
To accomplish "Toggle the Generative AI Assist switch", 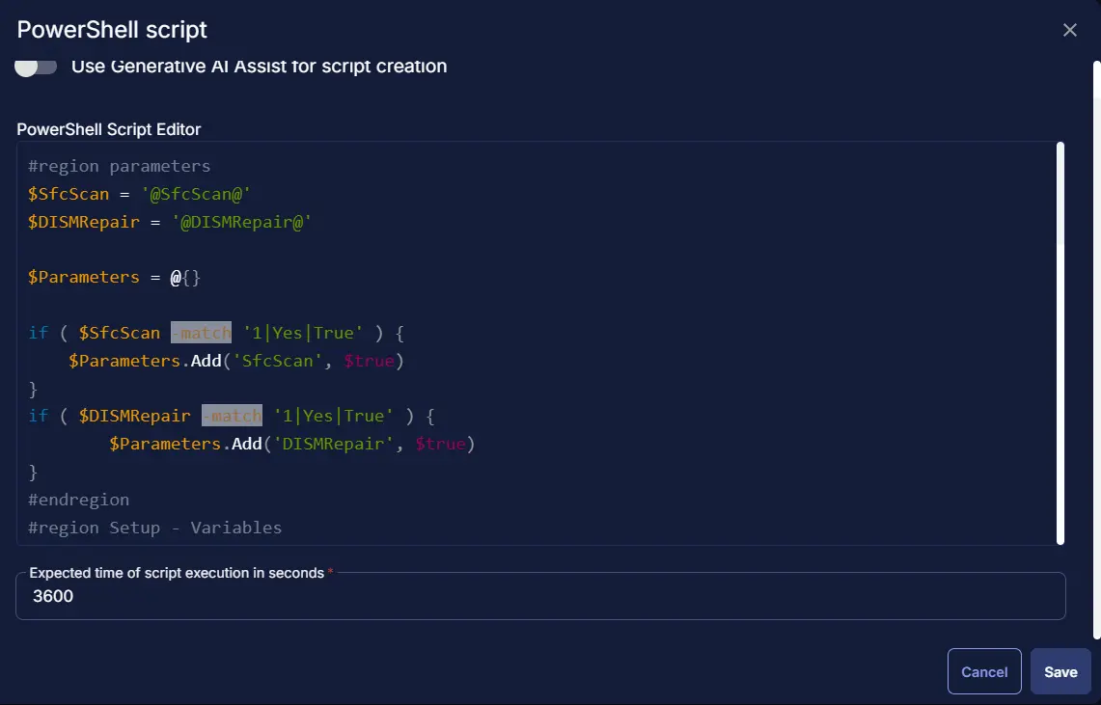I will coord(36,67).
